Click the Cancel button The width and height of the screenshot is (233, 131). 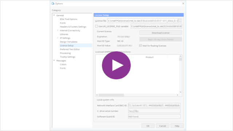162,126
